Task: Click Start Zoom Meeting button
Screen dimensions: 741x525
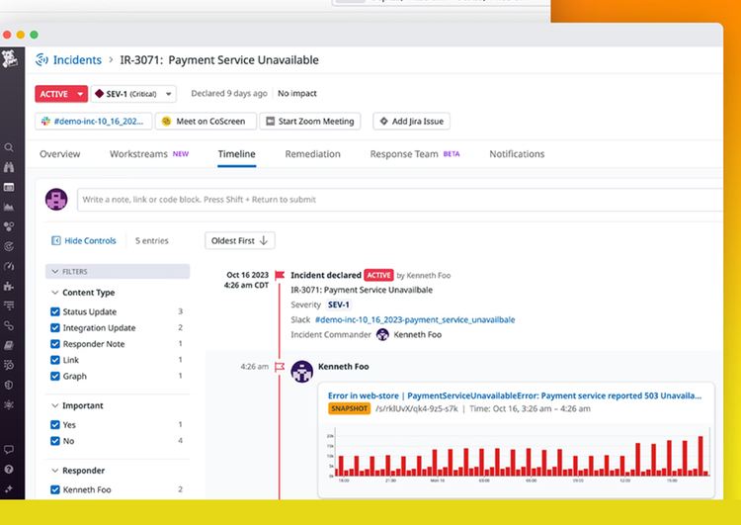Action: pos(310,121)
